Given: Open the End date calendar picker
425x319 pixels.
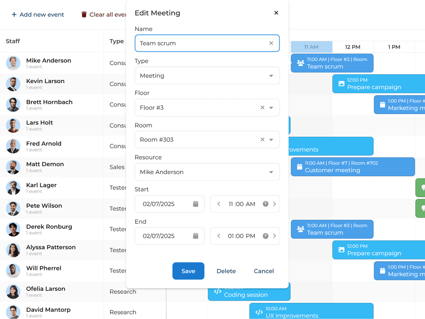Looking at the screenshot, I should point(195,236).
